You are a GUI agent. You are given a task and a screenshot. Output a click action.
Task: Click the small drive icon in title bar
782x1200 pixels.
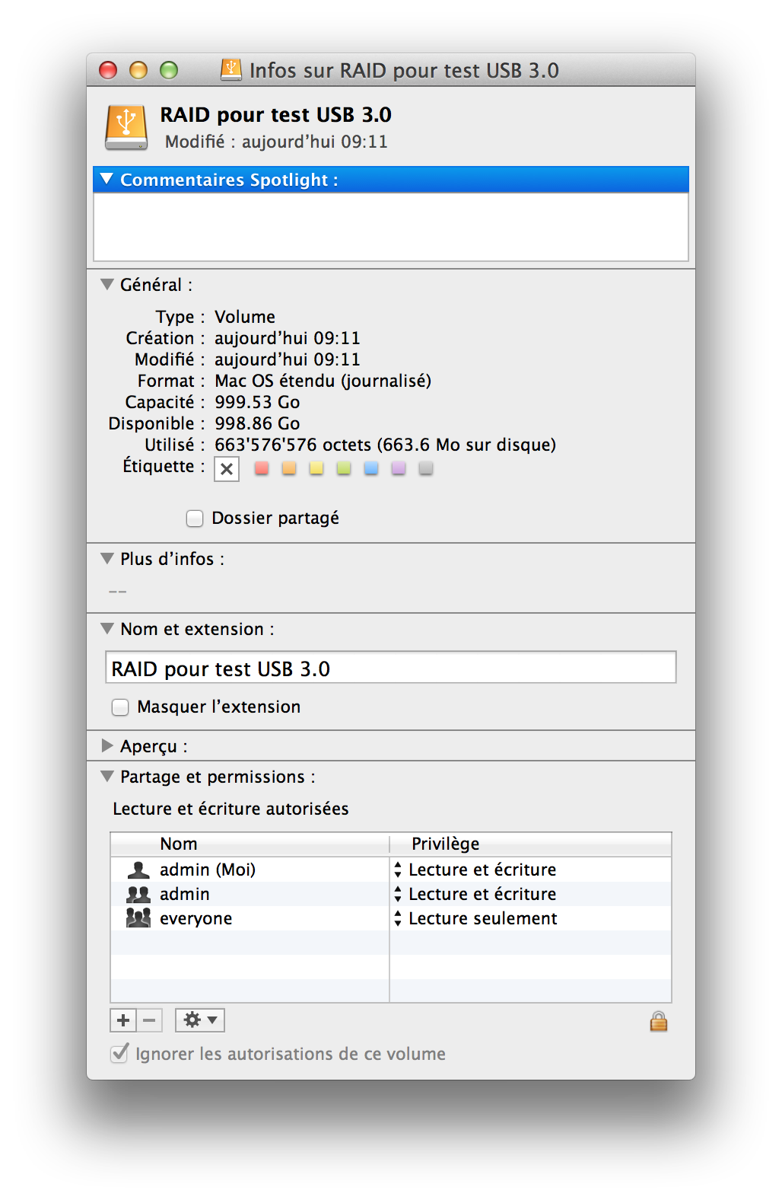click(x=230, y=70)
